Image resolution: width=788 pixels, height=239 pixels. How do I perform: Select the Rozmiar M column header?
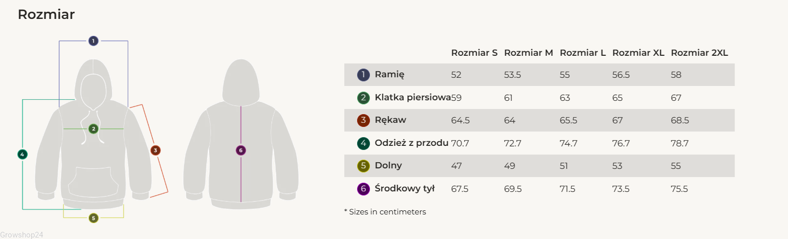[528, 53]
